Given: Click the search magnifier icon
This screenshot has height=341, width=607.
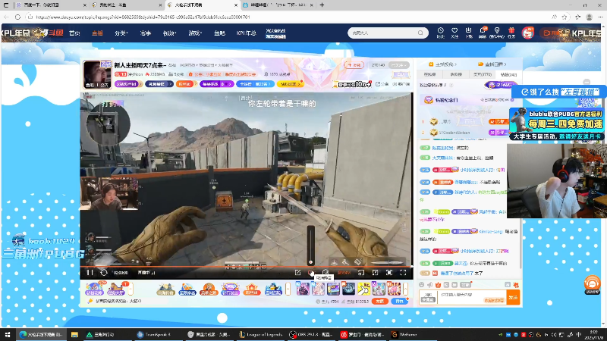Looking at the screenshot, I should click(420, 33).
